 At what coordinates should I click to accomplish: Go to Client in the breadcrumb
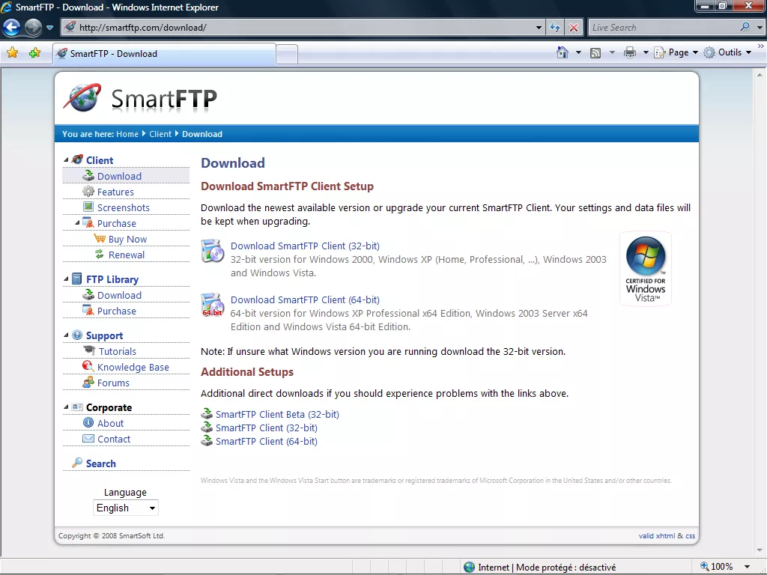160,134
